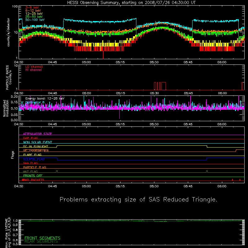Viewport: 248px width, 248px height.
Task: Select the ECLIPSE_FLAG label
Action: [34, 159]
